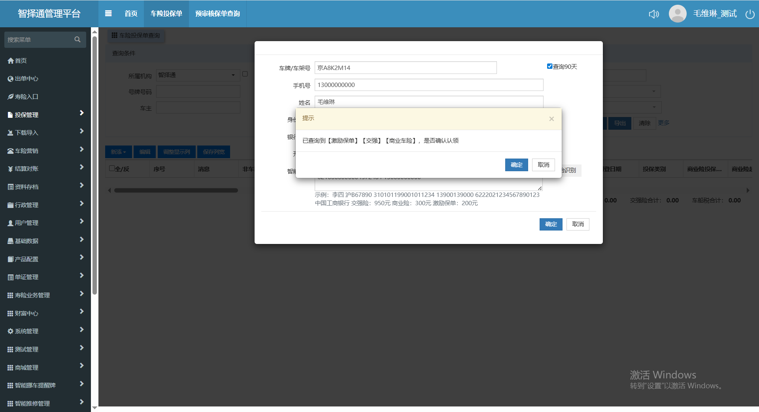Confirm the claim with 确定 in prompt
The height and width of the screenshot is (412, 759).
[516, 165]
